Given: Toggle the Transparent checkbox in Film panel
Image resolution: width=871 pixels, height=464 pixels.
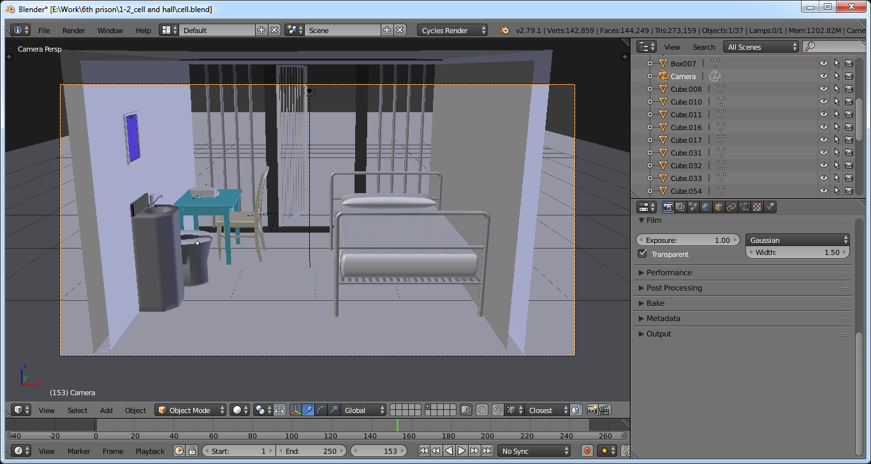Looking at the screenshot, I should pos(642,254).
